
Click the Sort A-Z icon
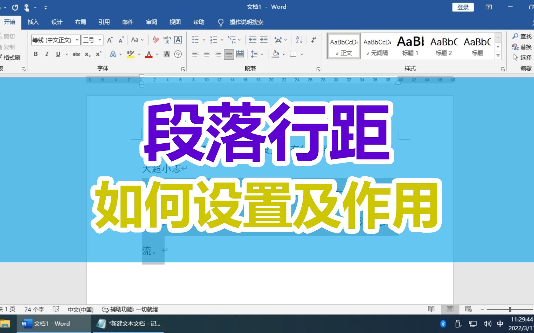(x=299, y=40)
